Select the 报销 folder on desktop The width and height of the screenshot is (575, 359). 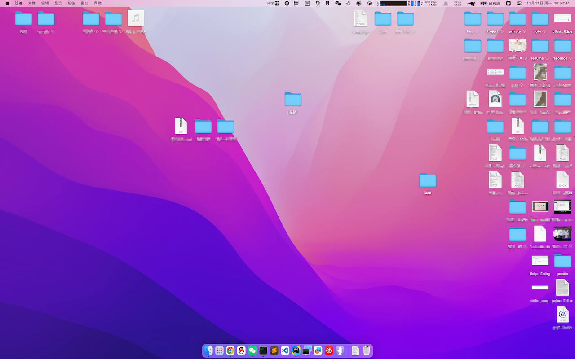pos(293,103)
